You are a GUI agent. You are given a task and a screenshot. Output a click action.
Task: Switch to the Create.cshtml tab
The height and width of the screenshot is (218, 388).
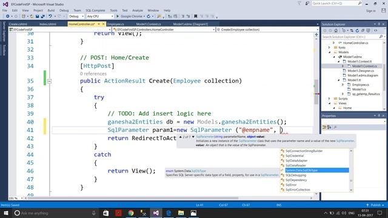click(18, 24)
